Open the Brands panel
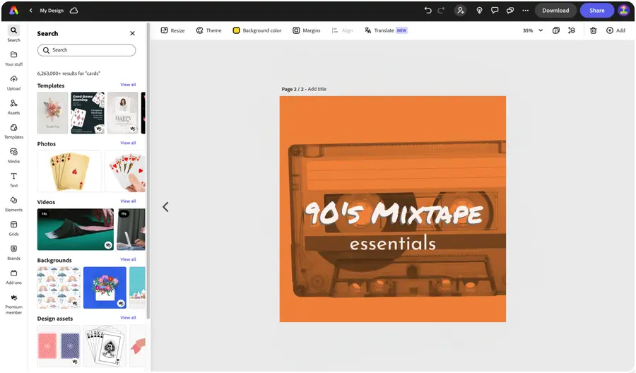This screenshot has height=373, width=636. pos(13,251)
